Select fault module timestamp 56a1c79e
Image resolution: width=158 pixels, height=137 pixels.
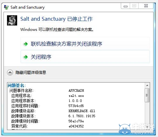pos(76,121)
